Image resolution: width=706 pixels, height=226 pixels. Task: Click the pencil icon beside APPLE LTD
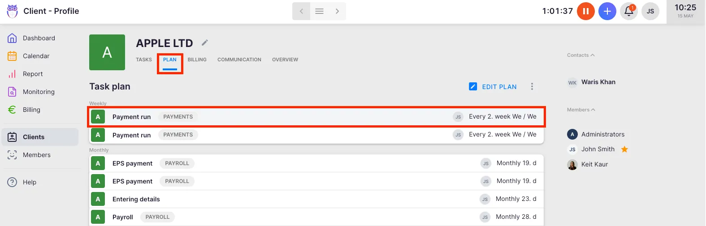[x=205, y=43]
